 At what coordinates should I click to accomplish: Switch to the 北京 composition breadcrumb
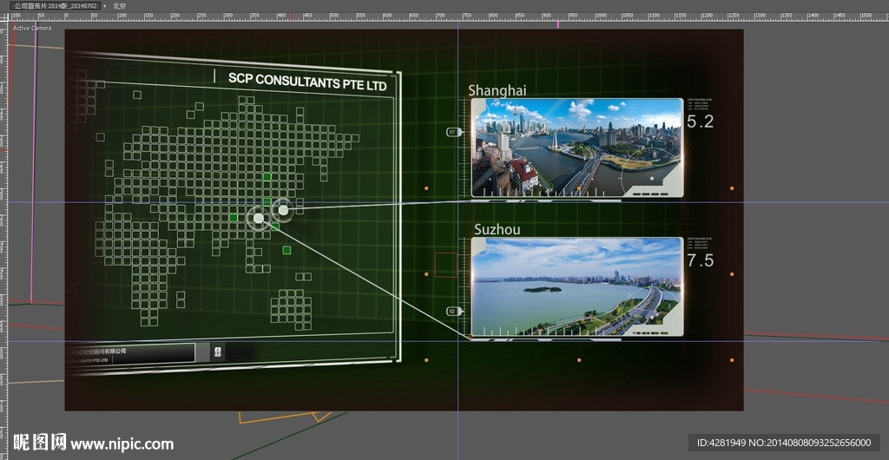(121, 5)
